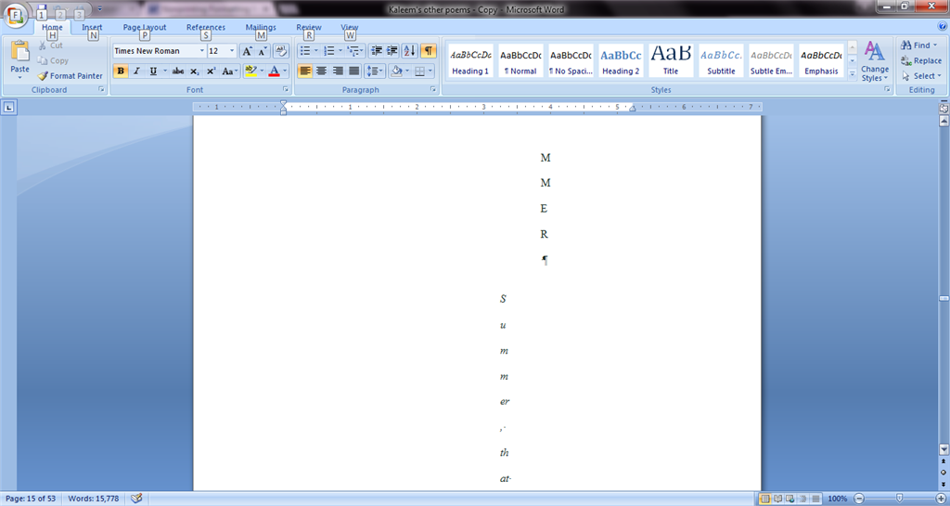This screenshot has width=950, height=506.
Task: Click the shading paint bucket icon
Action: 397,71
